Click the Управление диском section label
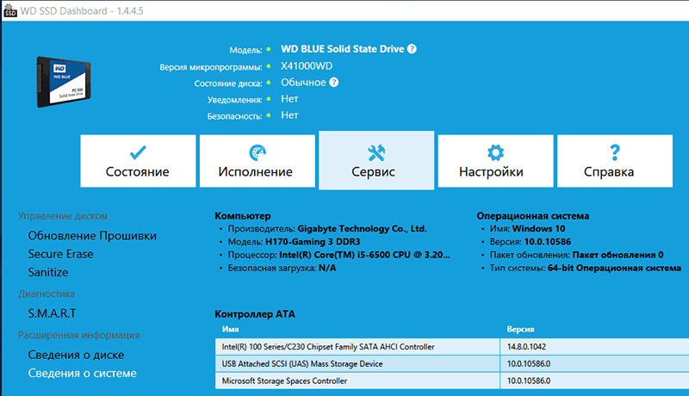Screen dimensions: 689x396 tap(63, 216)
